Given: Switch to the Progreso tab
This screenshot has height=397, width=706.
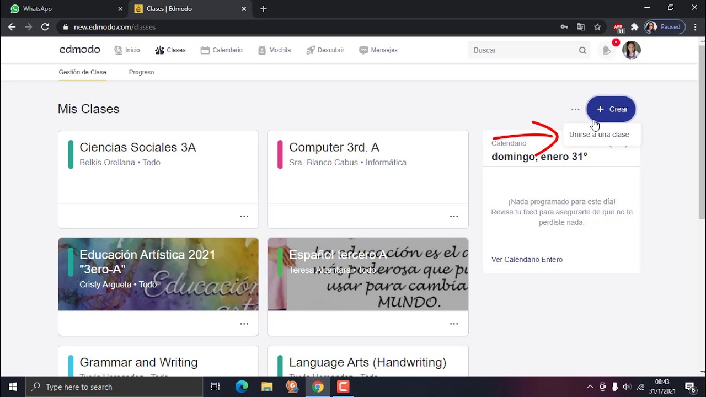Looking at the screenshot, I should point(141,72).
